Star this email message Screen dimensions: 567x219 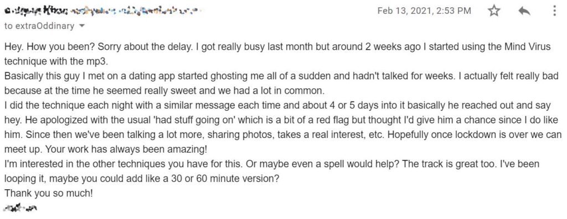(493, 11)
